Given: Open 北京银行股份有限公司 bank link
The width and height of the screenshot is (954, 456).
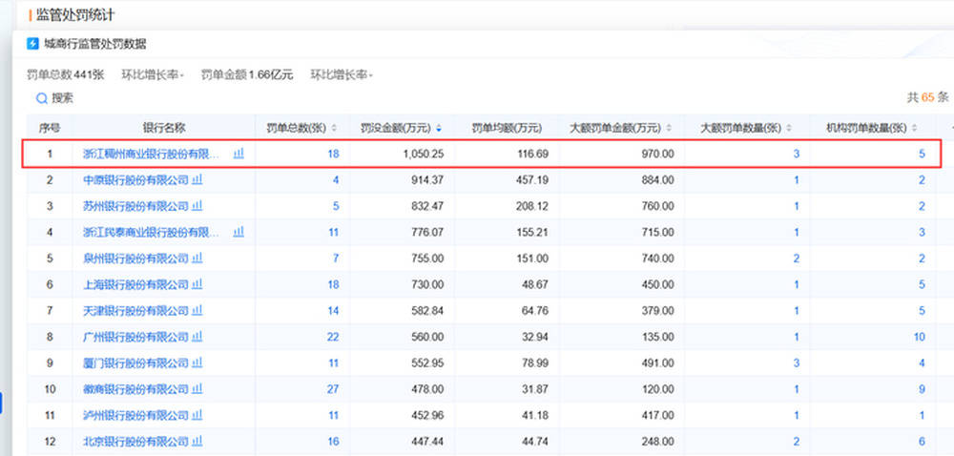Looking at the screenshot, I should pyautogui.click(x=135, y=442).
